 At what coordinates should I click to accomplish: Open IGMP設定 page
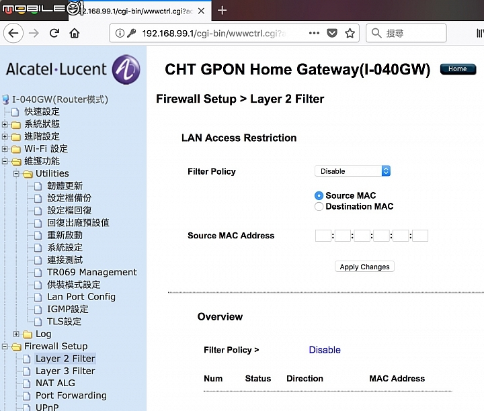click(68, 309)
